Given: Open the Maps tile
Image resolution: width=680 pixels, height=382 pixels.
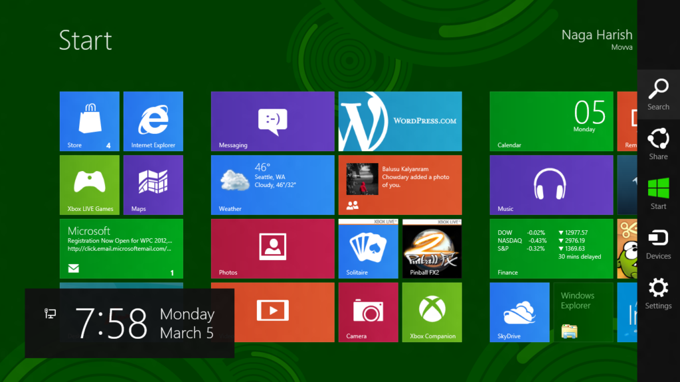Looking at the screenshot, I should pos(153,185).
